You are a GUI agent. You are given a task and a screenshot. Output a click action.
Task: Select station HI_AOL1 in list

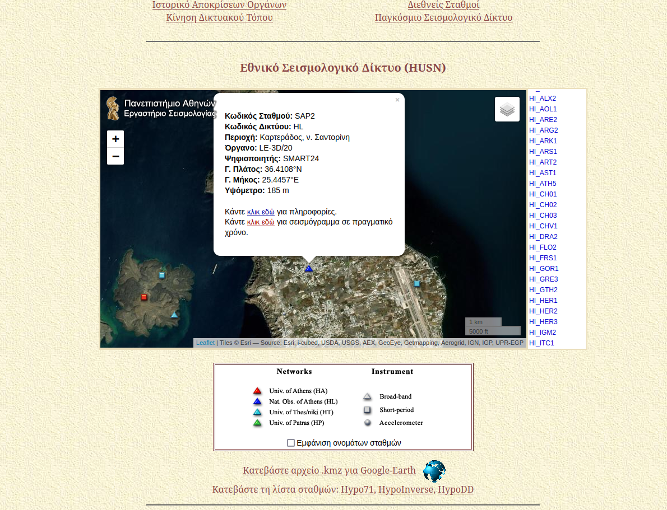click(543, 109)
